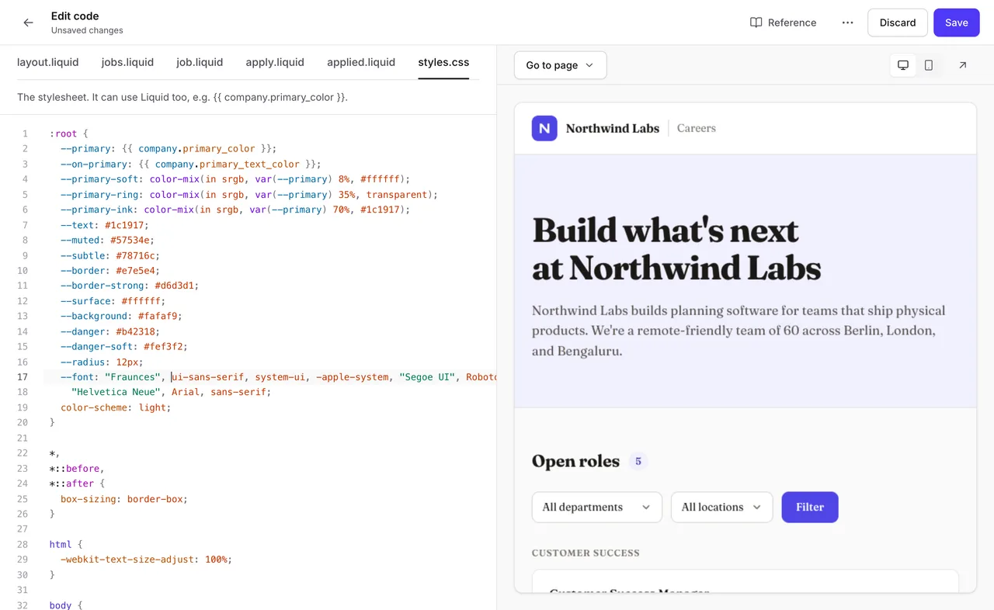Switch preview to mobile view
Screen dimensions: 994x610
click(929, 65)
